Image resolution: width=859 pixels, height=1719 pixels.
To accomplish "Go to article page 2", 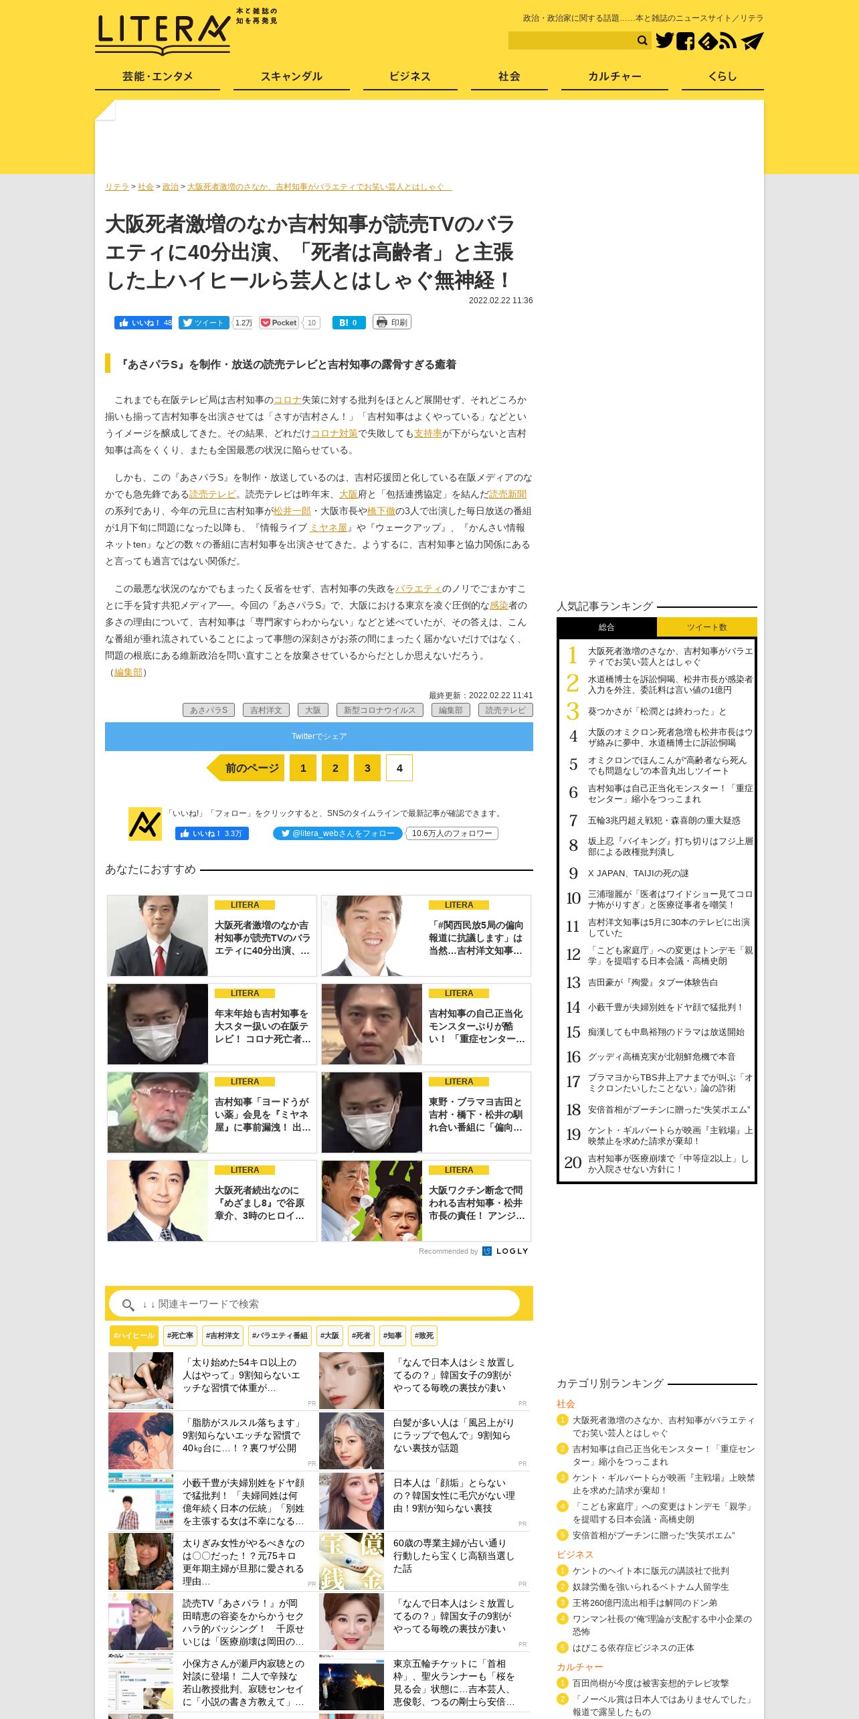I will (335, 768).
